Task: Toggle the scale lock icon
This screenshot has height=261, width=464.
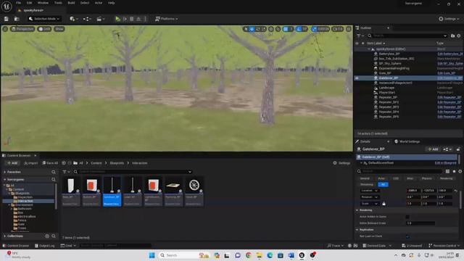Action: (x=384, y=204)
